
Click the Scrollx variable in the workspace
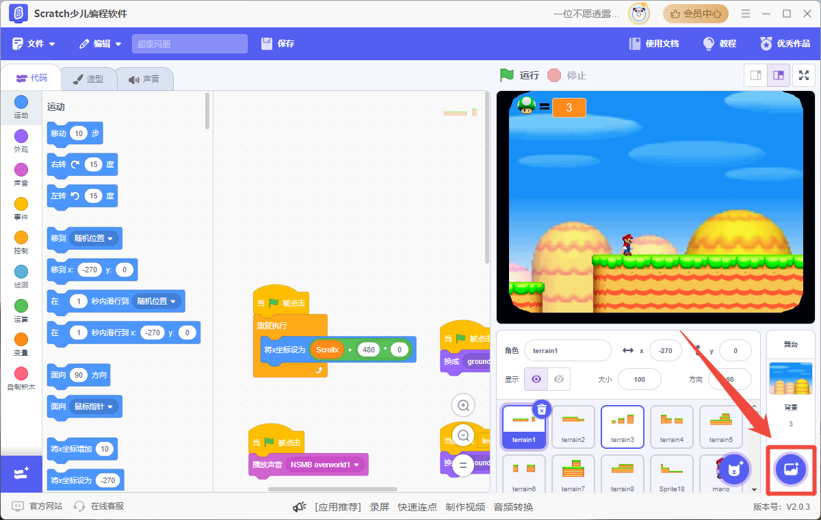(327, 350)
